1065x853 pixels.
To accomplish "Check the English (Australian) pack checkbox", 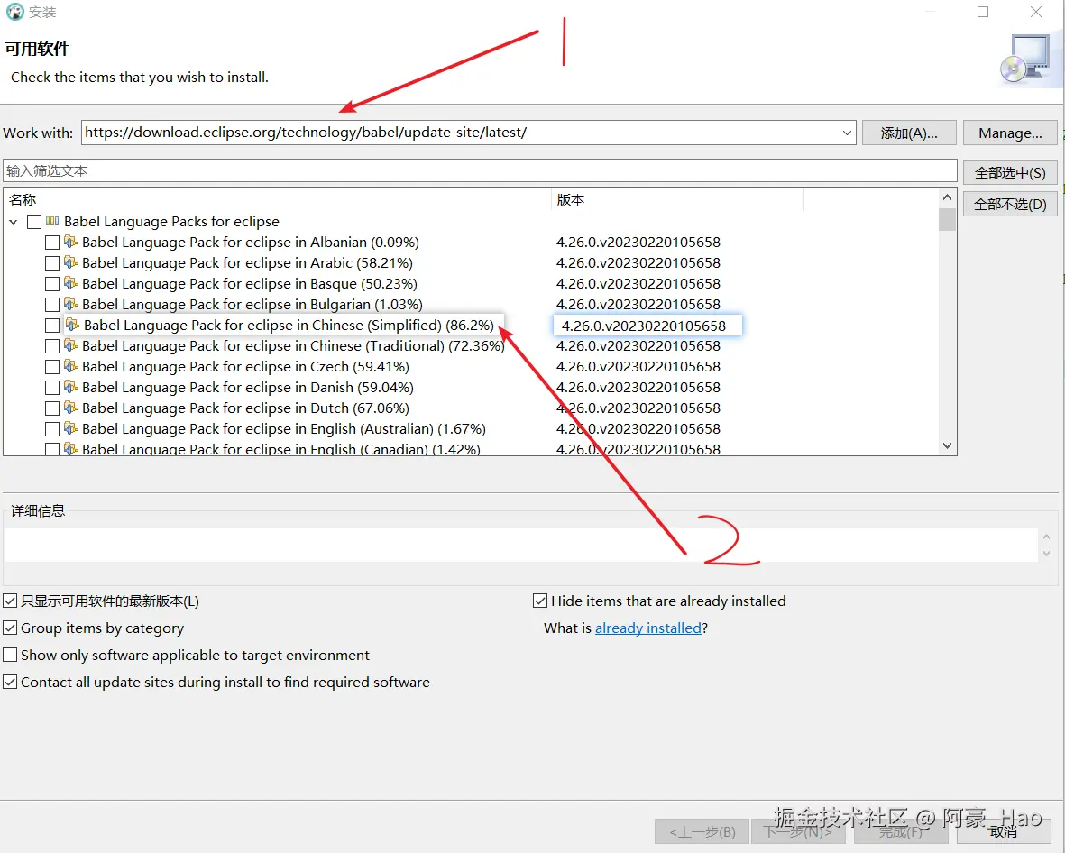I will click(52, 429).
